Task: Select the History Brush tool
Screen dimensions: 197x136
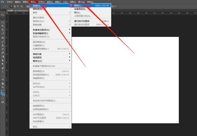Action: [2, 49]
